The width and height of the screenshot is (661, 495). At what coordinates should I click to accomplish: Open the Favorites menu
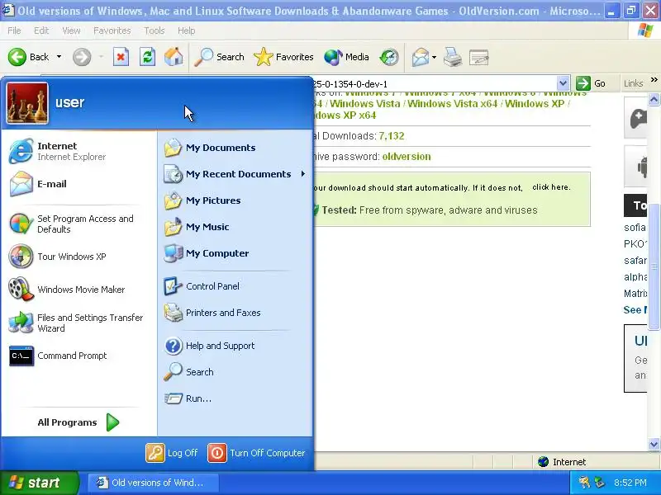[x=112, y=31]
